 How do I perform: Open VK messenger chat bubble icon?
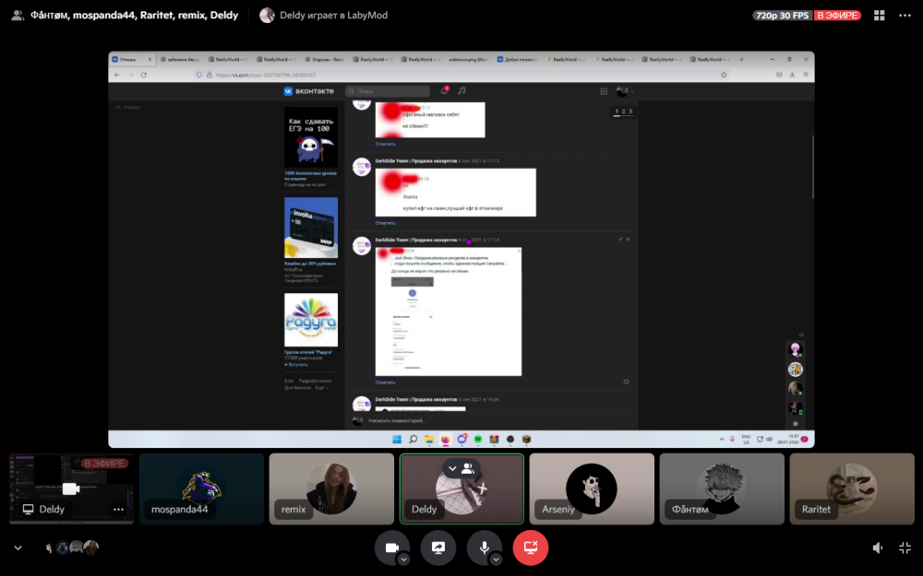pos(796,423)
